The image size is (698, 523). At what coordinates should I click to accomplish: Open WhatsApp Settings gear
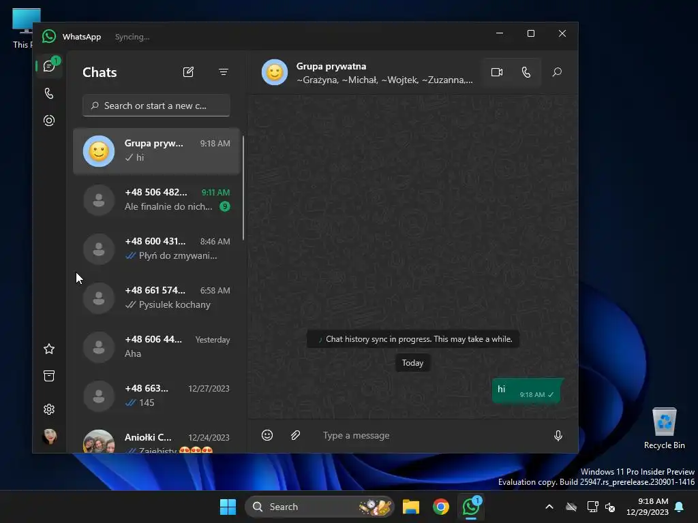49,409
